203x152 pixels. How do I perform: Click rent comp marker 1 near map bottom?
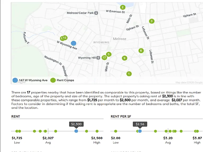[129, 74]
